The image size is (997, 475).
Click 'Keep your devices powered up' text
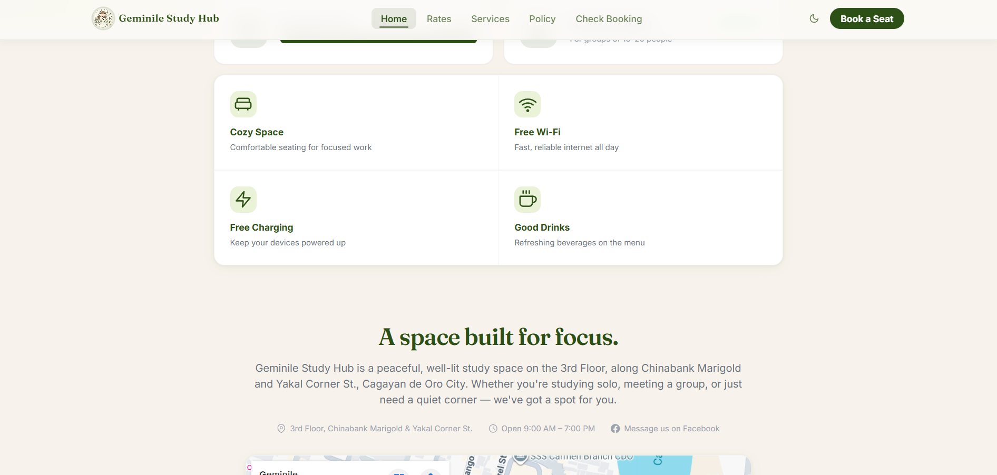click(x=288, y=243)
